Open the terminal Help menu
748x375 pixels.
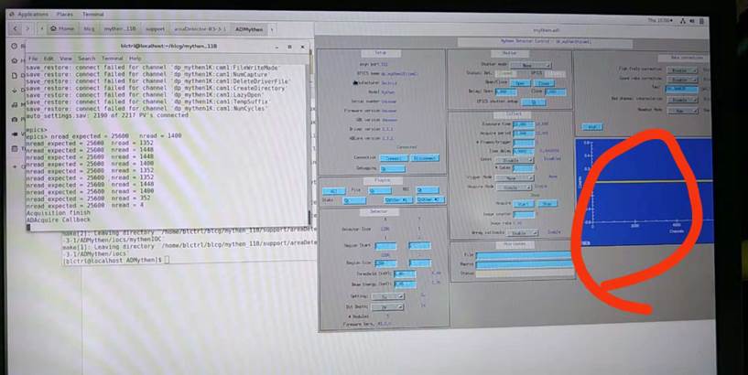[136, 59]
